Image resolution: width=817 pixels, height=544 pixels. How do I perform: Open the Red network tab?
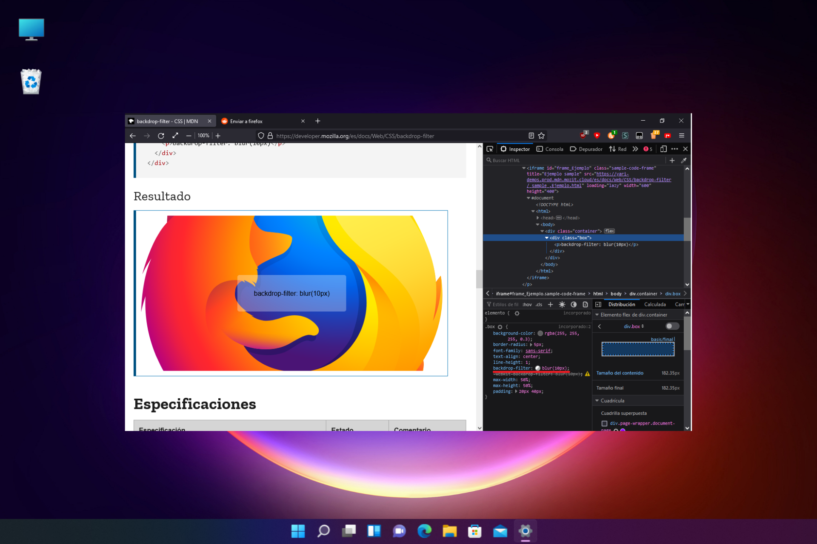618,149
